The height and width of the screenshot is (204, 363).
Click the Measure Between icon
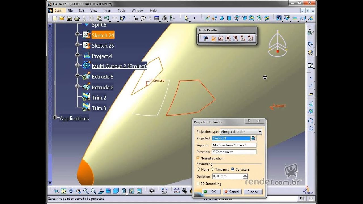point(177,191)
